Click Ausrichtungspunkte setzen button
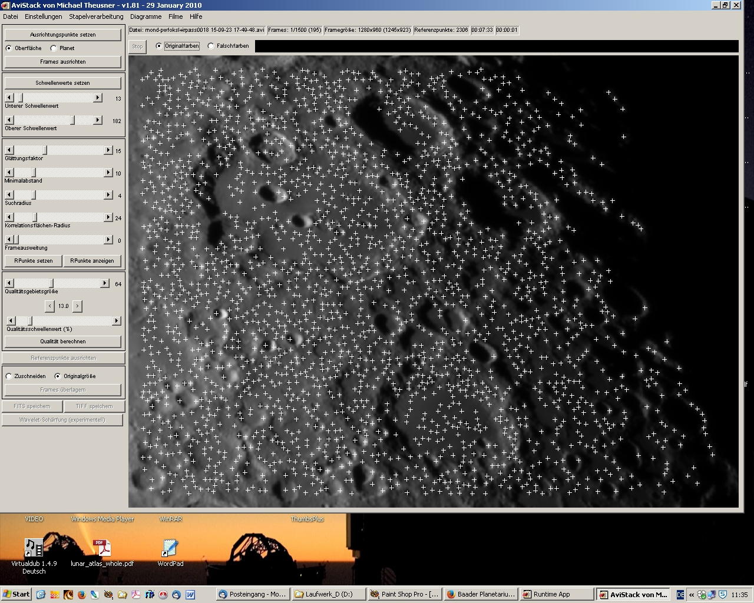Image resolution: width=754 pixels, height=603 pixels. 63,35
